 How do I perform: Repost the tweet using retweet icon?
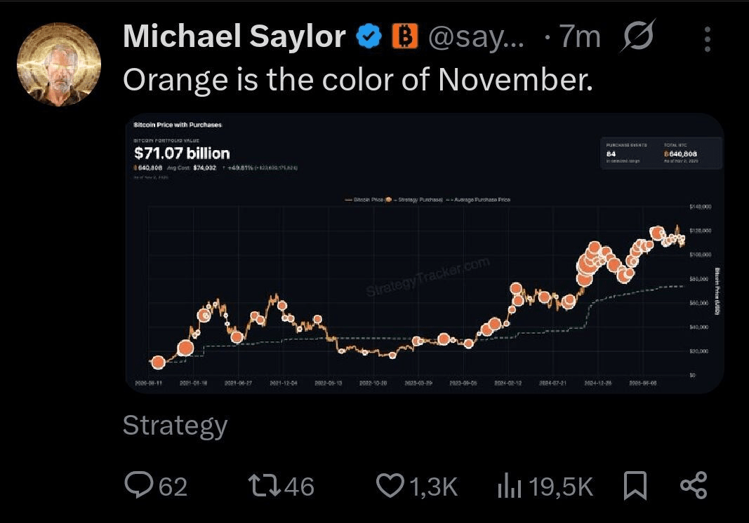point(265,486)
